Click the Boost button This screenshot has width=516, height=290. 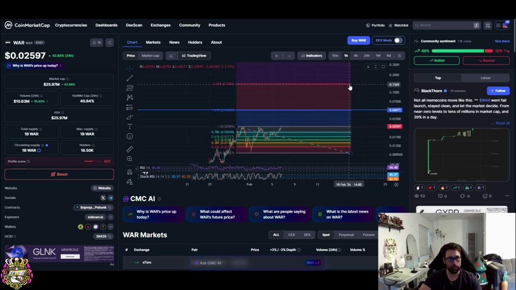coord(59,174)
